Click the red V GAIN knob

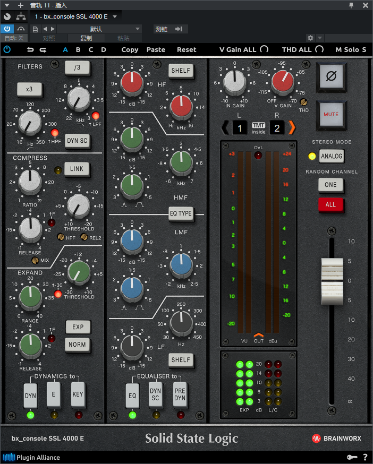pos(283,81)
